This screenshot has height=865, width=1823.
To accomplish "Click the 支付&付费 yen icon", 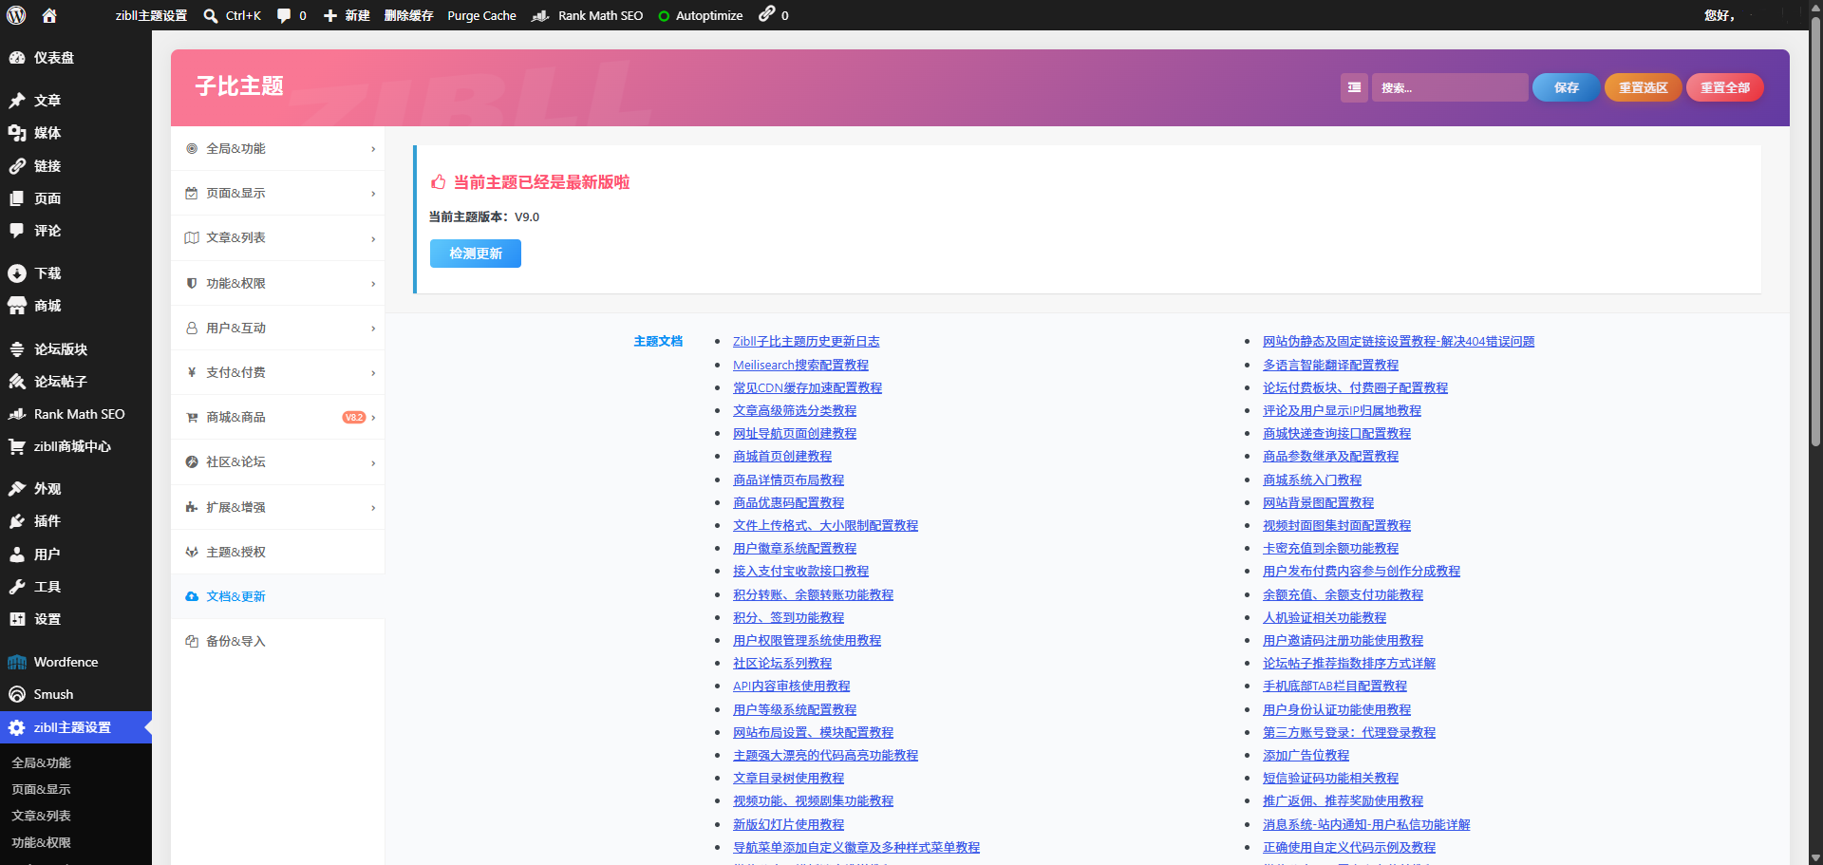I will (192, 372).
